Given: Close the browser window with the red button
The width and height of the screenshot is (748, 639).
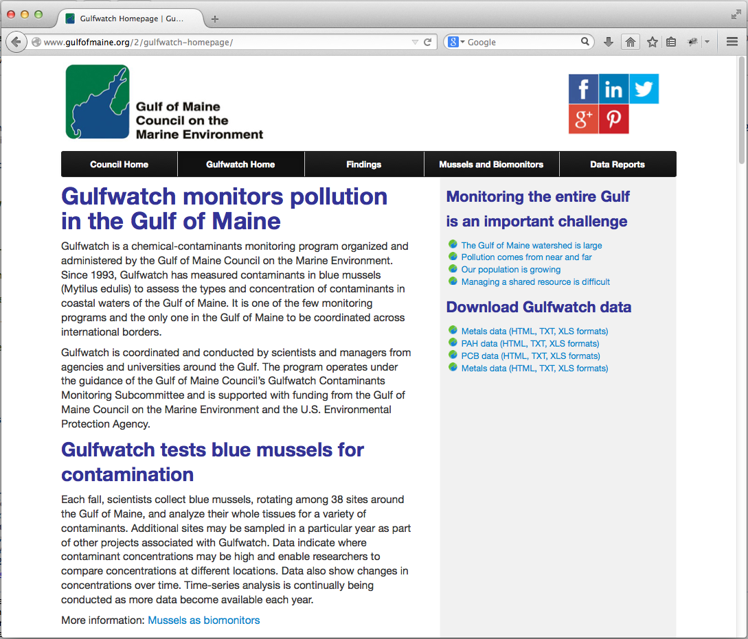Looking at the screenshot, I should click(x=10, y=15).
